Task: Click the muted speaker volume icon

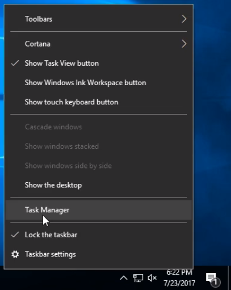Action: pyautogui.click(x=152, y=278)
